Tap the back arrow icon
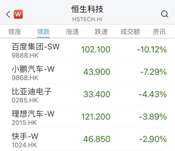175x151 pixels. point(8,14)
